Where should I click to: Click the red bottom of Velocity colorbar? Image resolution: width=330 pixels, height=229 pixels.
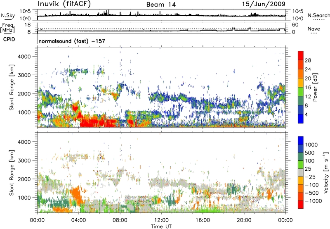301,205
